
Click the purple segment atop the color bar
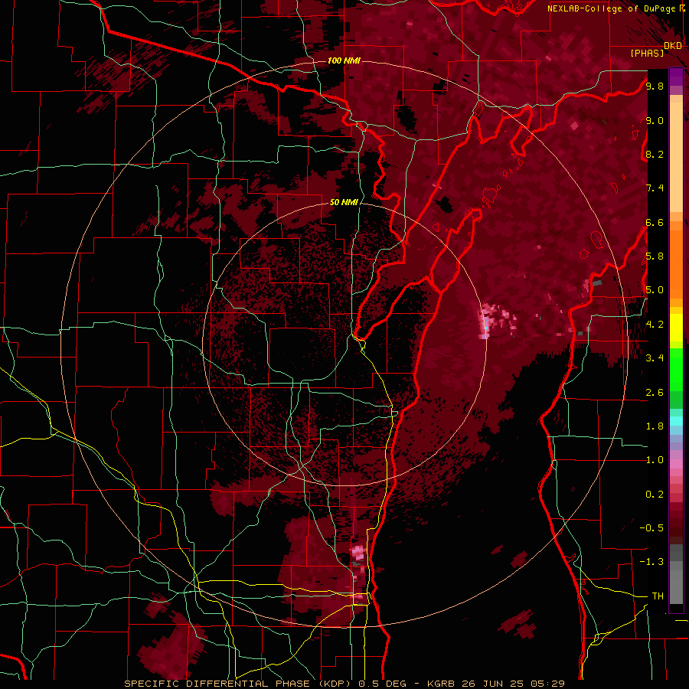pyautogui.click(x=676, y=77)
